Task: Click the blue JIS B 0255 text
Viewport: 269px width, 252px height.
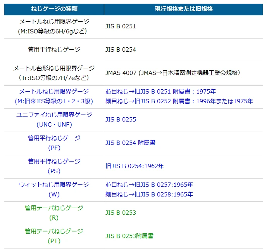Action: tap(121, 120)
